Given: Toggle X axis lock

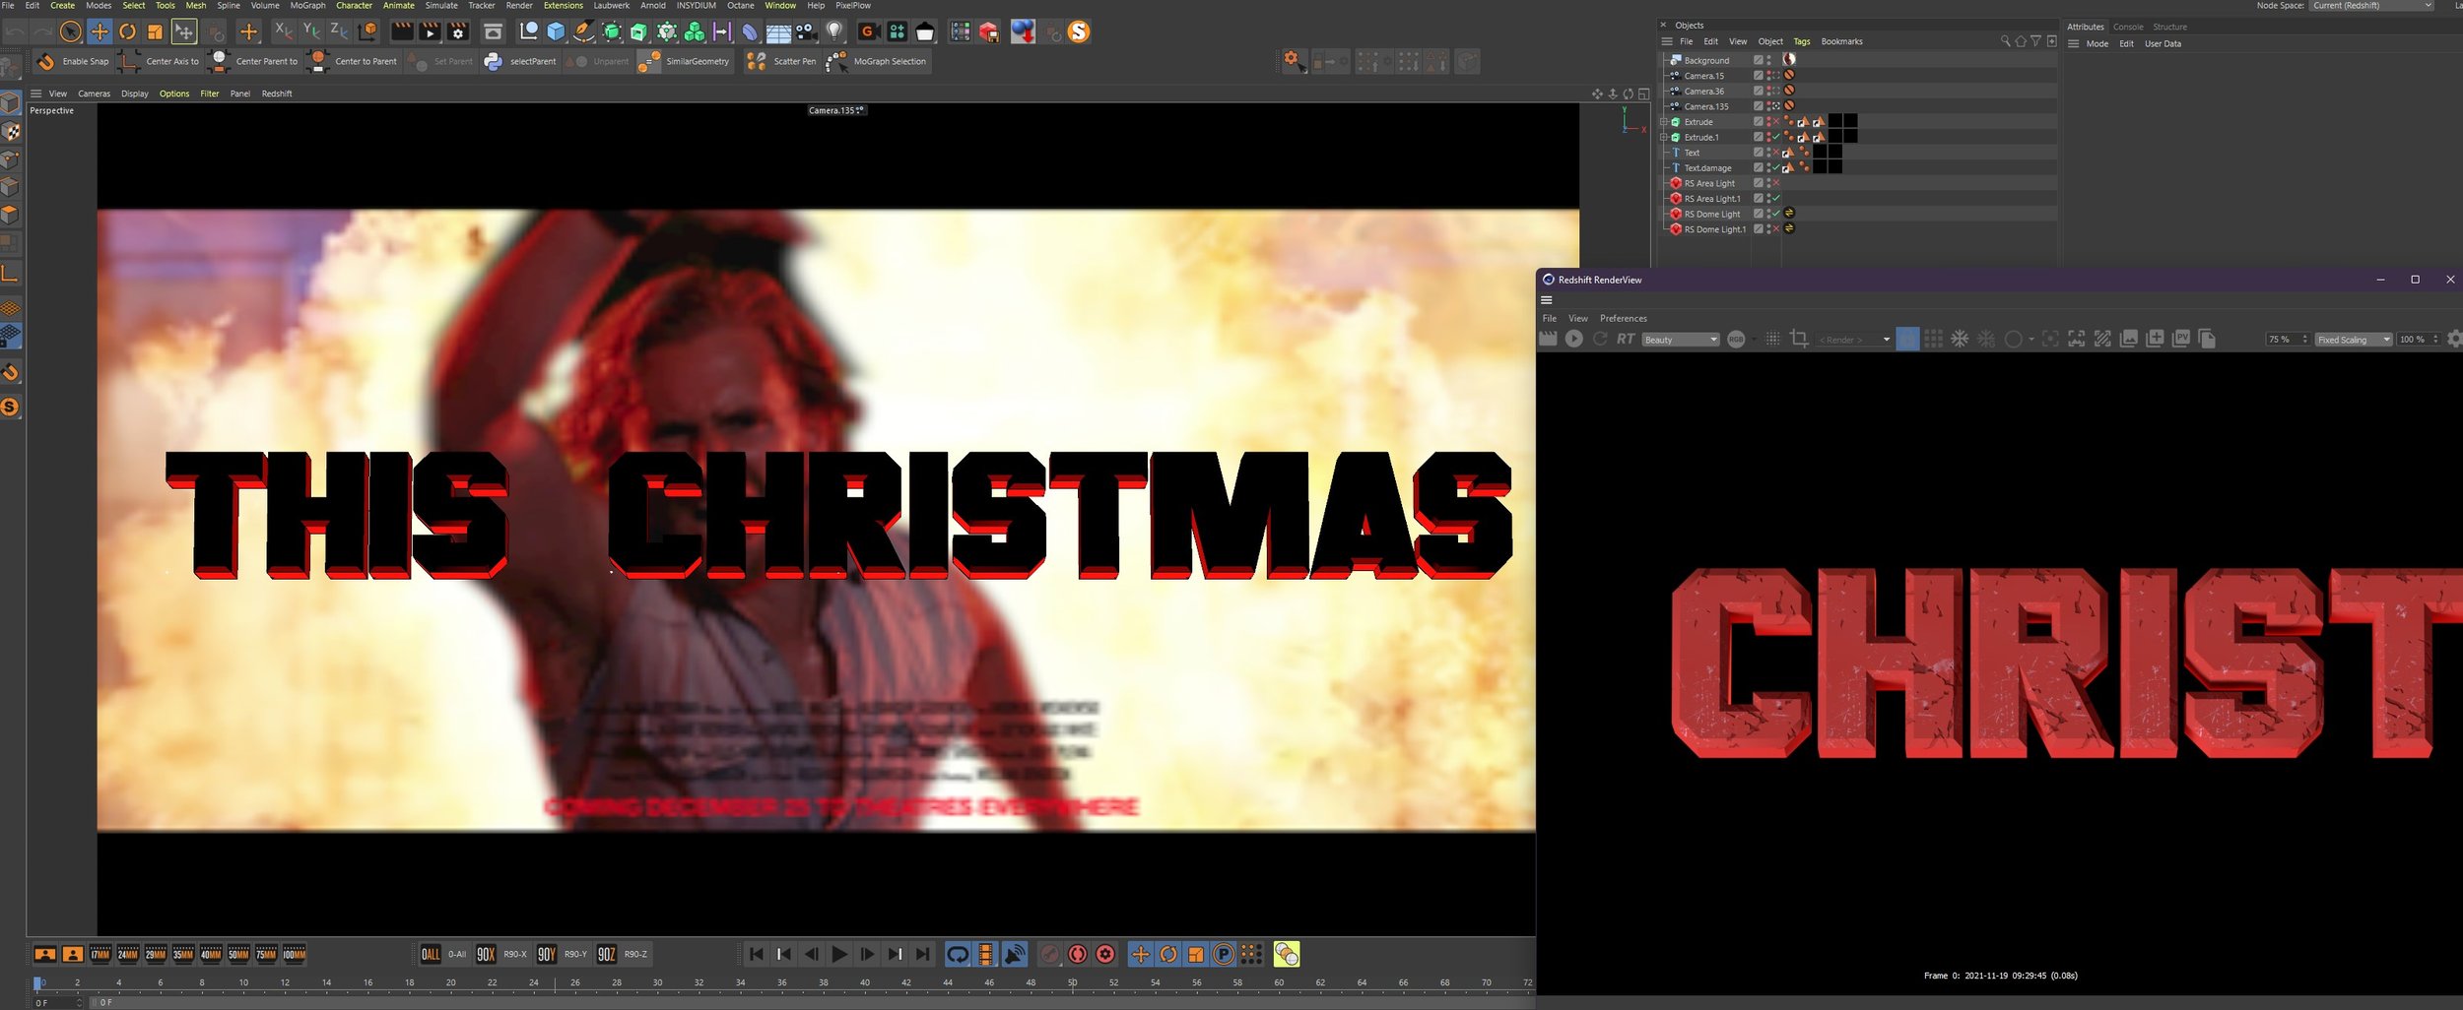Looking at the screenshot, I should (x=283, y=32).
